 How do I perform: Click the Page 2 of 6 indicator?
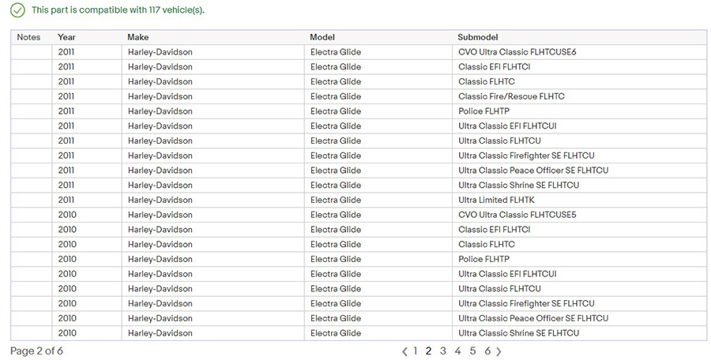36,351
